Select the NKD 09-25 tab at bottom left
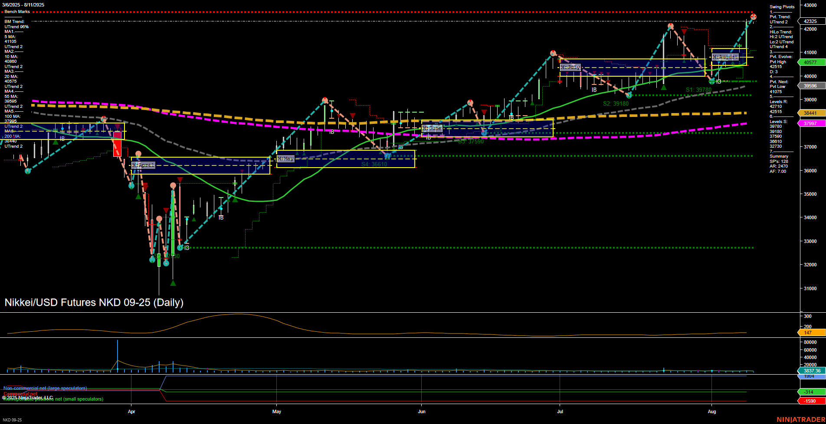This screenshot has height=424, width=826. 13,420
